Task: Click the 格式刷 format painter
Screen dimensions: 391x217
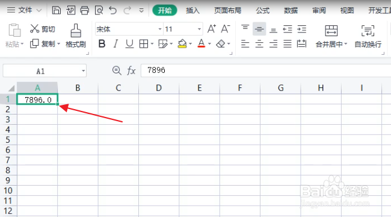Action: pos(76,36)
